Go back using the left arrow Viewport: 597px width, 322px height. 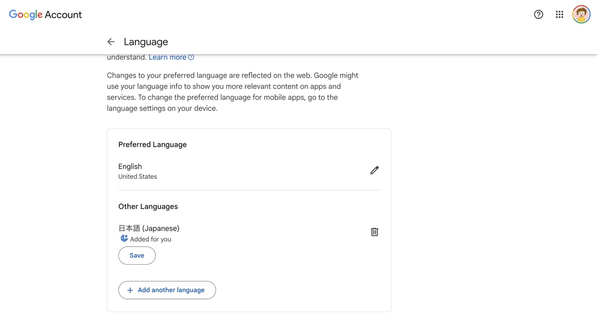pyautogui.click(x=111, y=42)
